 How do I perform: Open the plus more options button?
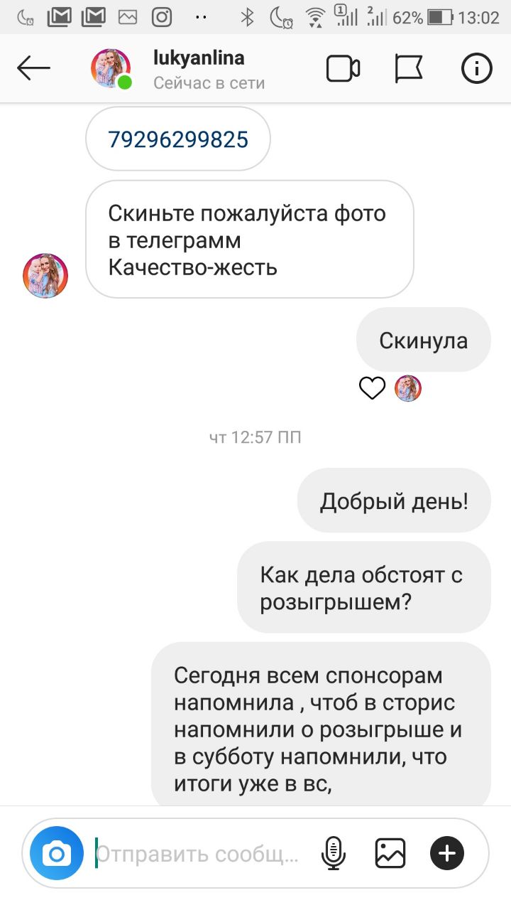point(447,853)
